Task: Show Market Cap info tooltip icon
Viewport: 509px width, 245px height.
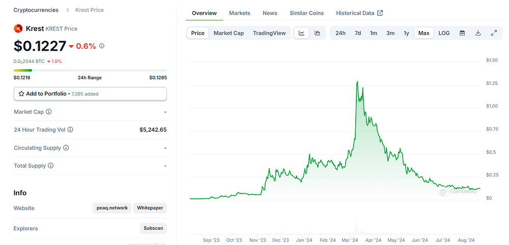Action: coord(49,112)
